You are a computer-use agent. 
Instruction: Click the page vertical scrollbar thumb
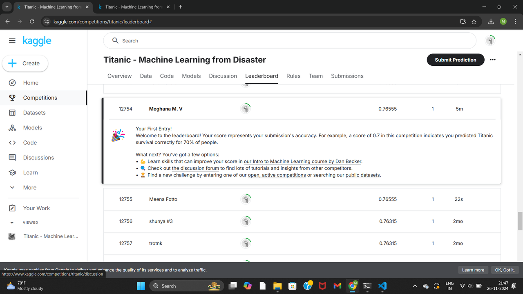[x=520, y=221]
